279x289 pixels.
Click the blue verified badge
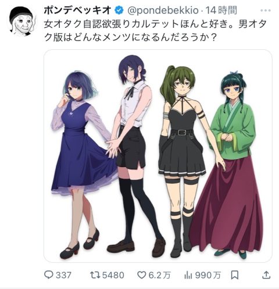(x=119, y=10)
